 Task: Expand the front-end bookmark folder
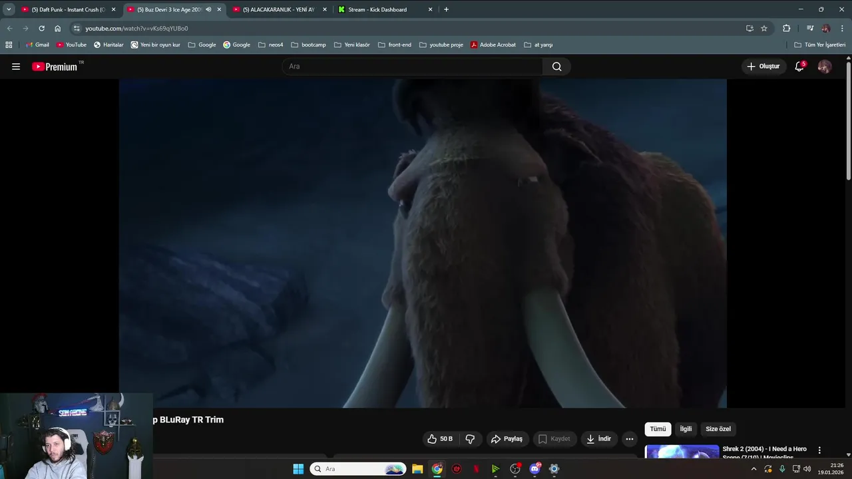click(395, 45)
